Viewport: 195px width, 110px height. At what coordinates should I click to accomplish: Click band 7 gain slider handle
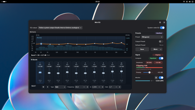94,72
